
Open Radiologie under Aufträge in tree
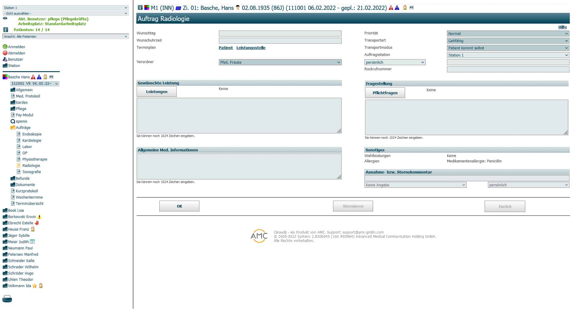point(31,166)
